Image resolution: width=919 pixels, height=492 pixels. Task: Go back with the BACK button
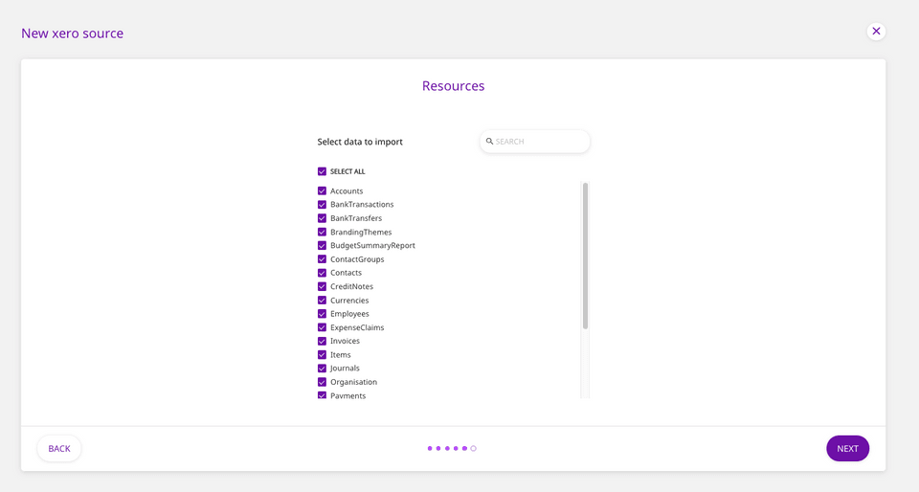(x=59, y=448)
